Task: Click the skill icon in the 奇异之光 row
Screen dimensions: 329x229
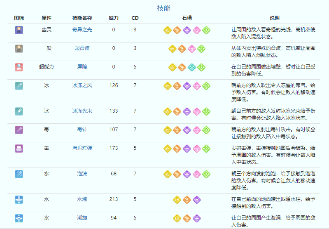Action: [19, 30]
